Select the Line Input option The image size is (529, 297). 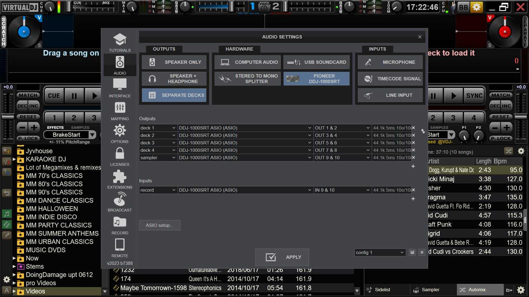390,95
